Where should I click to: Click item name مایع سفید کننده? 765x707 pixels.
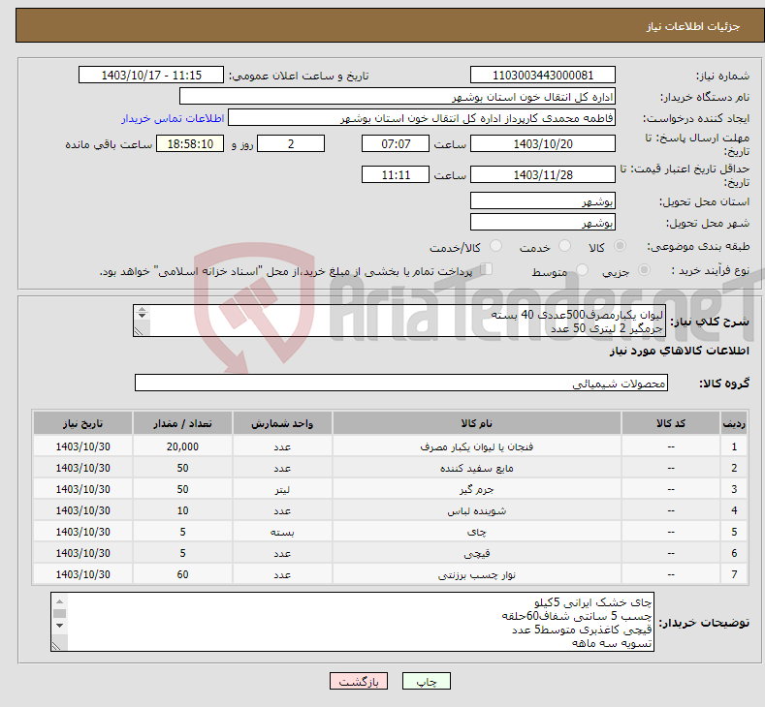pyautogui.click(x=477, y=468)
